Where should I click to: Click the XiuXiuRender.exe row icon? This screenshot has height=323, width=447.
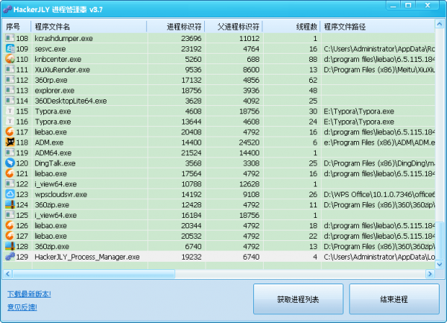point(10,69)
